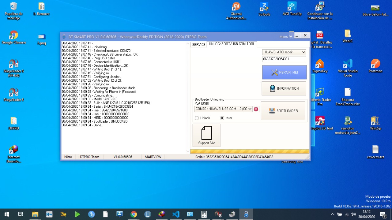392x220 pixels.
Task: Open the WinZip desktop shortcut
Action: tap(375, 123)
